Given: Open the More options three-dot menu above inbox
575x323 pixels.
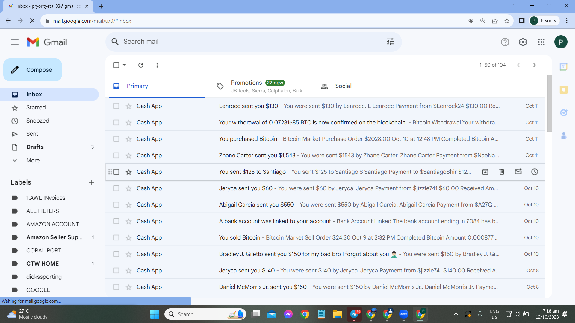Looking at the screenshot, I should [157, 65].
